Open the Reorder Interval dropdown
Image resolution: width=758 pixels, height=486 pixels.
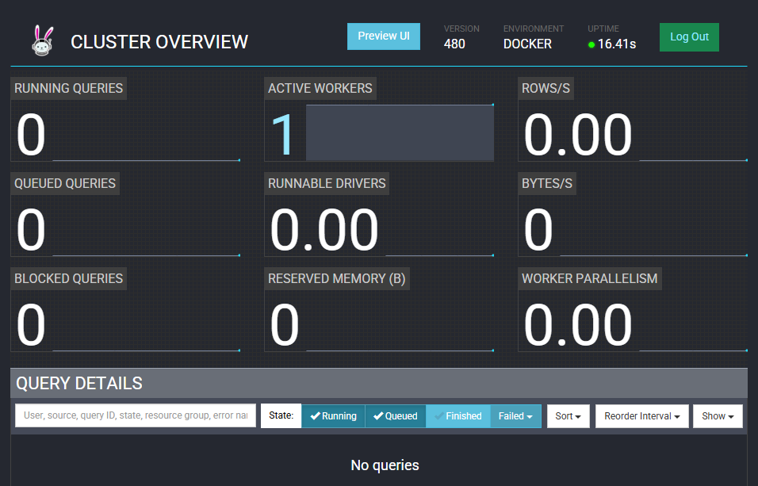(x=642, y=416)
